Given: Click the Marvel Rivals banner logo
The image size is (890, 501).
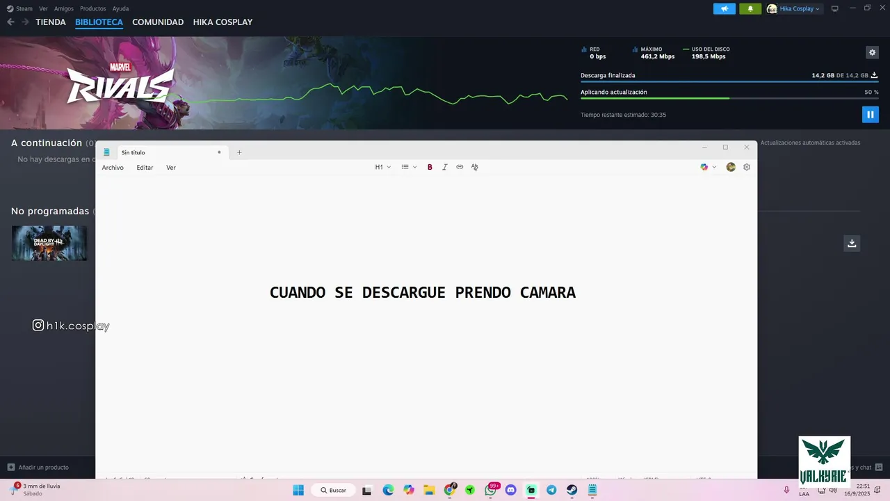Looking at the screenshot, I should (120, 83).
